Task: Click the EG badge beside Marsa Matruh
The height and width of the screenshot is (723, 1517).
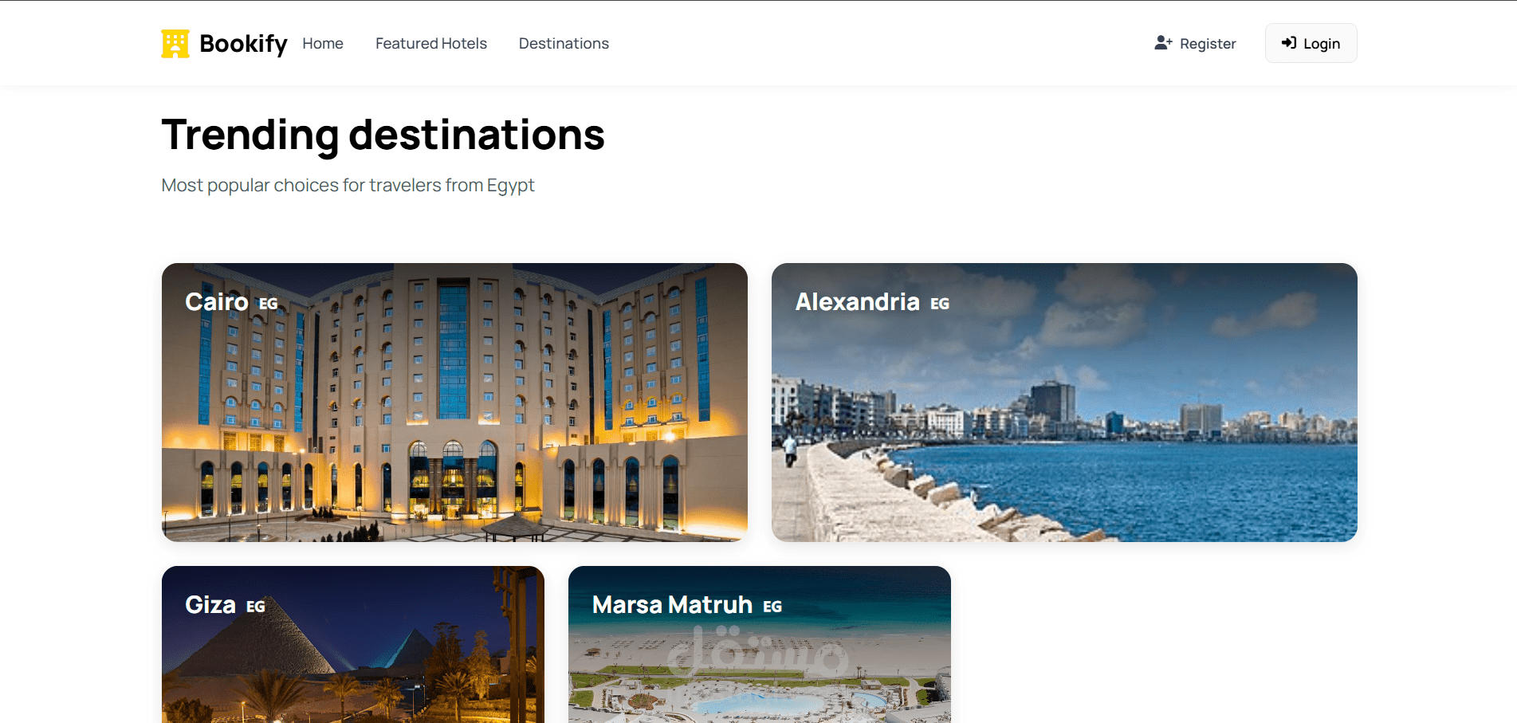Action: click(772, 607)
